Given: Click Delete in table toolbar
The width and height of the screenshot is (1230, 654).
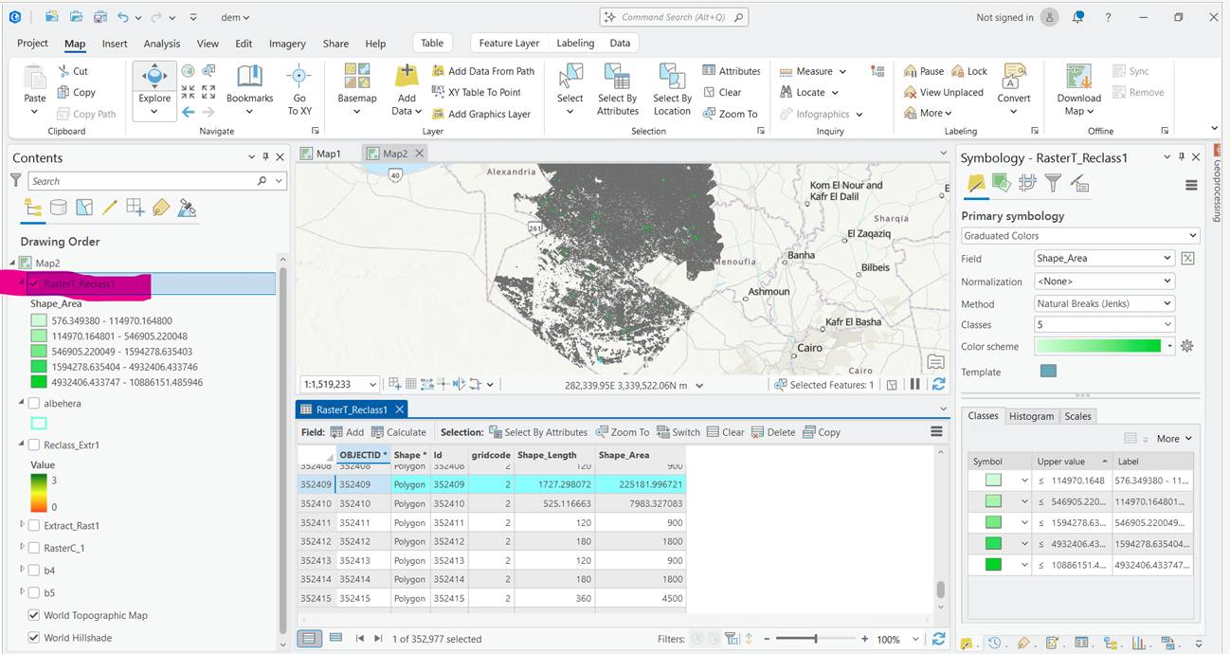Looking at the screenshot, I should [x=773, y=431].
